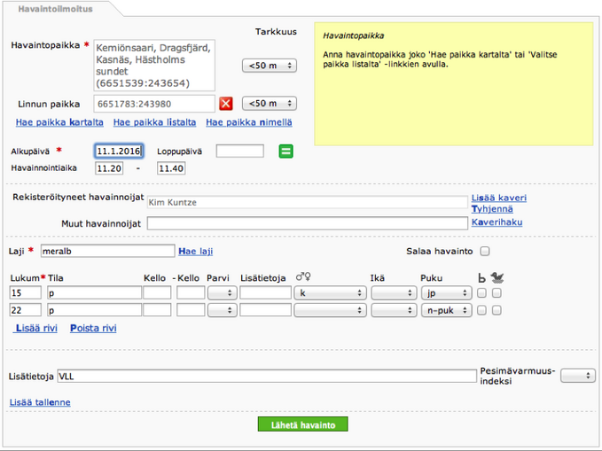The width and height of the screenshot is (602, 451).
Task: Click the green equals icon beside Loppupäivä
Action: click(285, 152)
